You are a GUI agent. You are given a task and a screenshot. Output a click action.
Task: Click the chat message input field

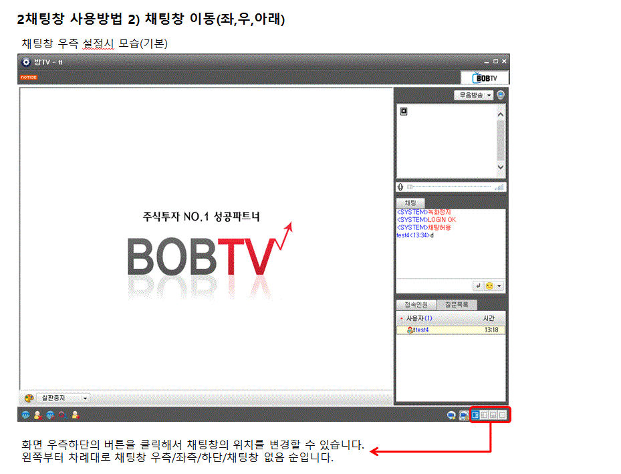point(434,286)
